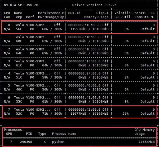Click the Volatile Uncorr. ECC header
159x147 pixels.
point(135,13)
